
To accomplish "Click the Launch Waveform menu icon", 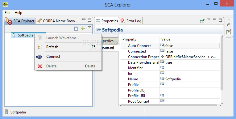I will (x=40, y=38).
